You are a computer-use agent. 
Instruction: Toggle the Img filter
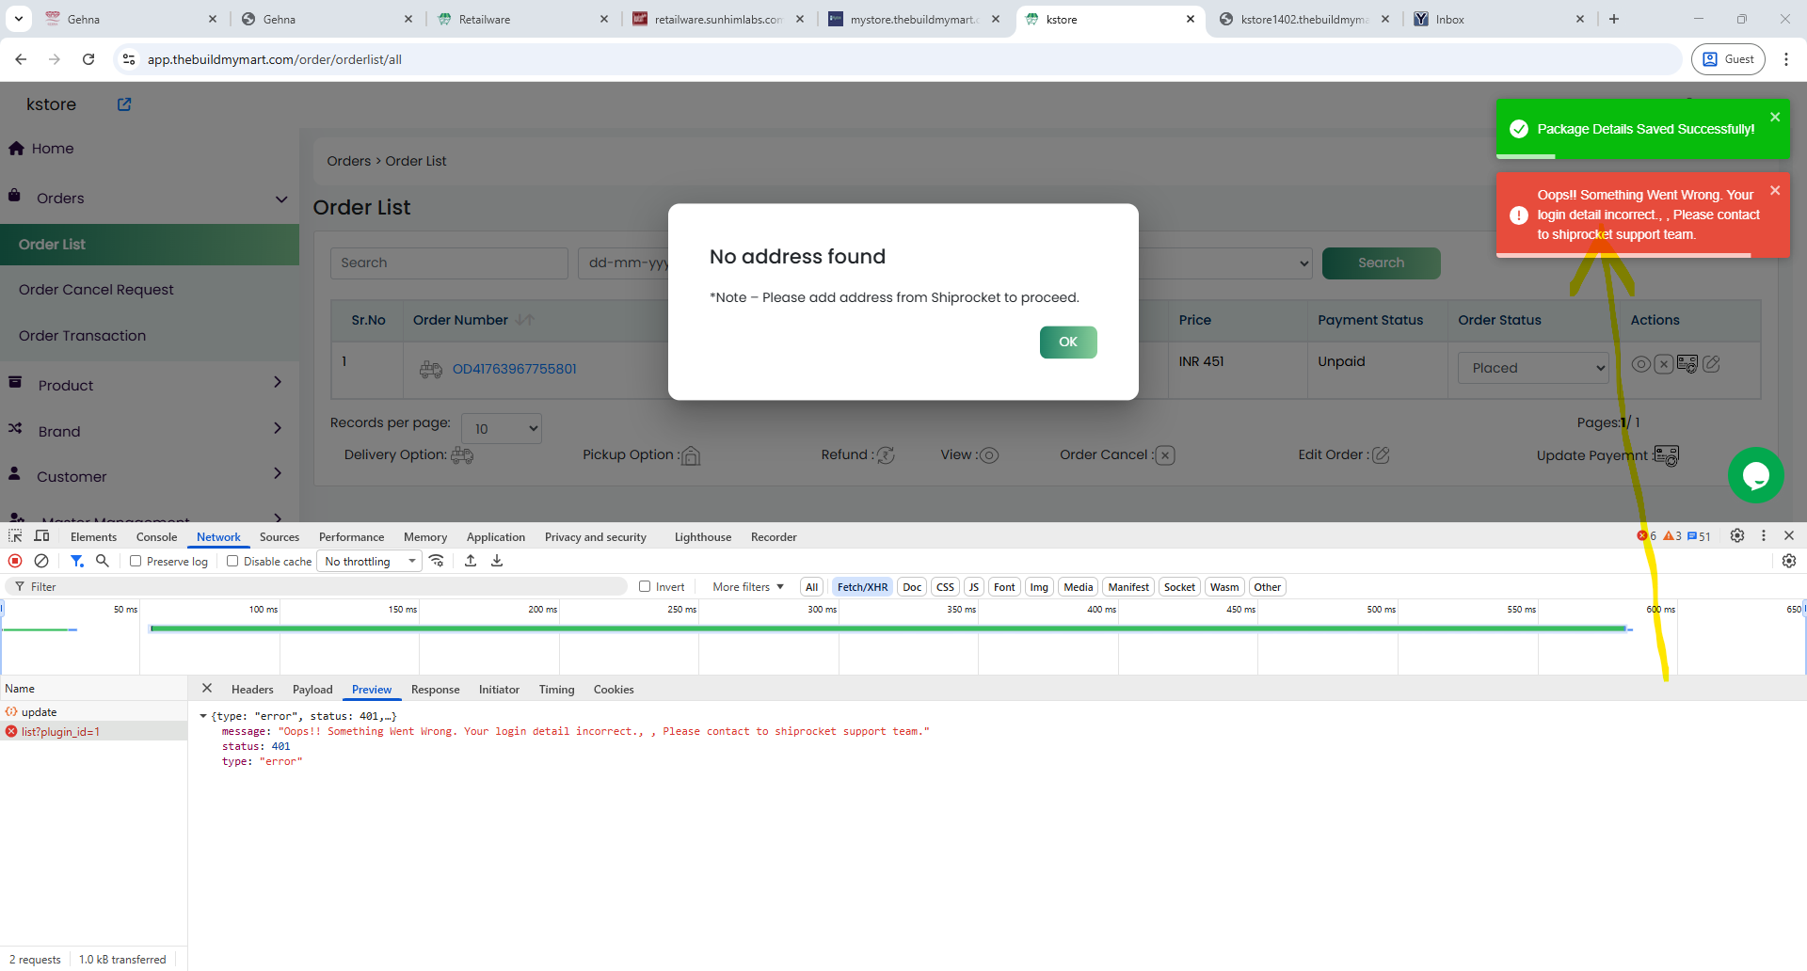[x=1039, y=587]
